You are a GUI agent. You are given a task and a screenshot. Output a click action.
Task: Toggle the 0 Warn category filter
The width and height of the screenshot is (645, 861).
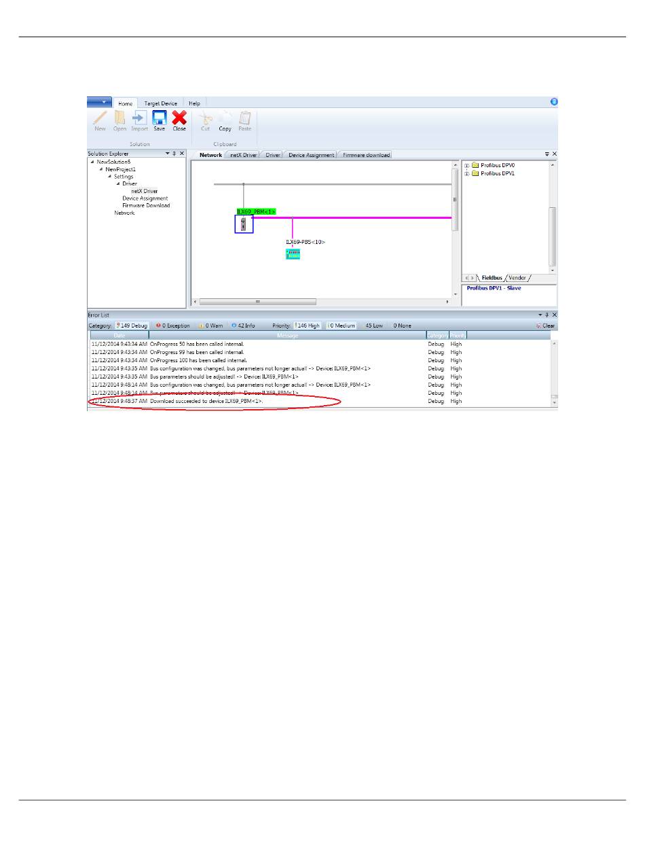(x=210, y=326)
